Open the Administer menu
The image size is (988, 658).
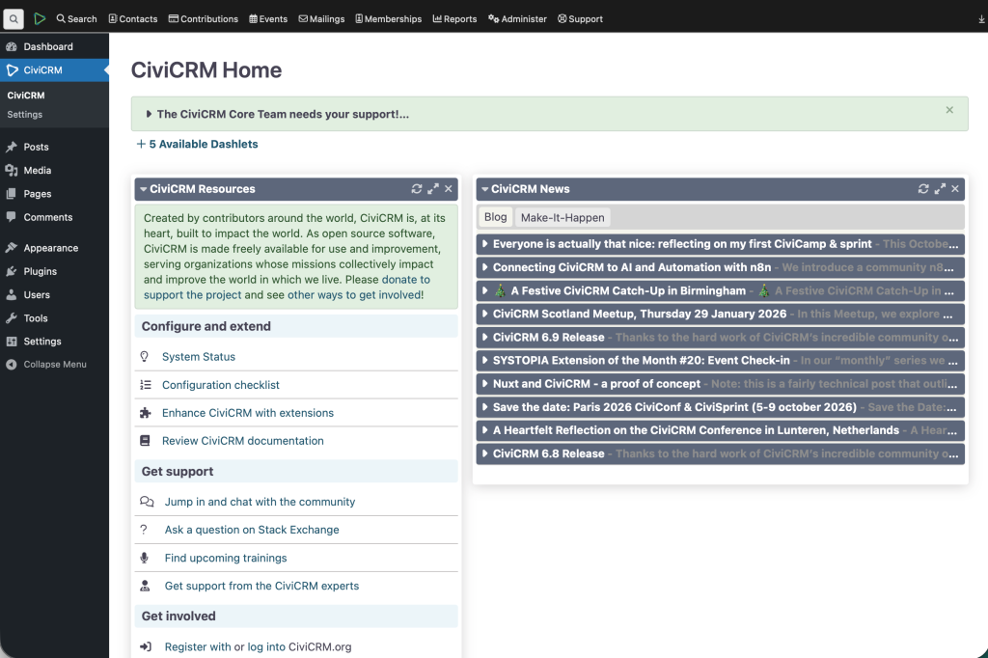pyautogui.click(x=517, y=17)
